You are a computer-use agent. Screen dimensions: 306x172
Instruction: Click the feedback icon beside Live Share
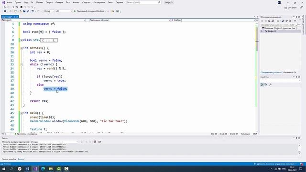(x=302, y=8)
